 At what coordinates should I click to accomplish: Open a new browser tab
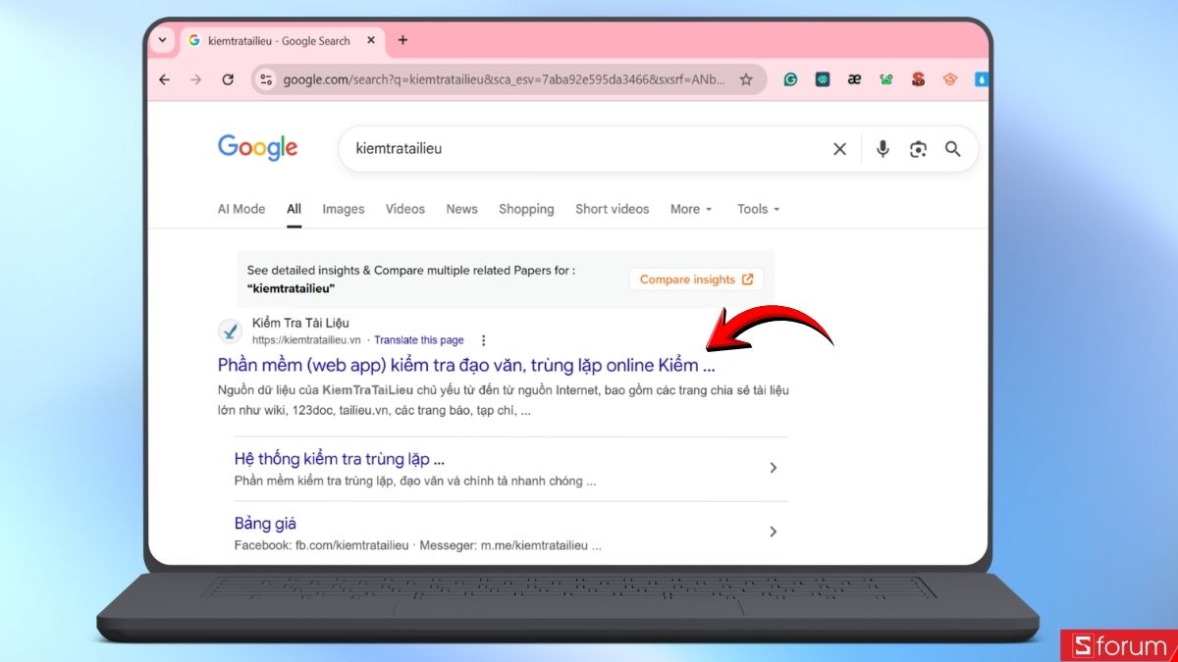point(402,40)
